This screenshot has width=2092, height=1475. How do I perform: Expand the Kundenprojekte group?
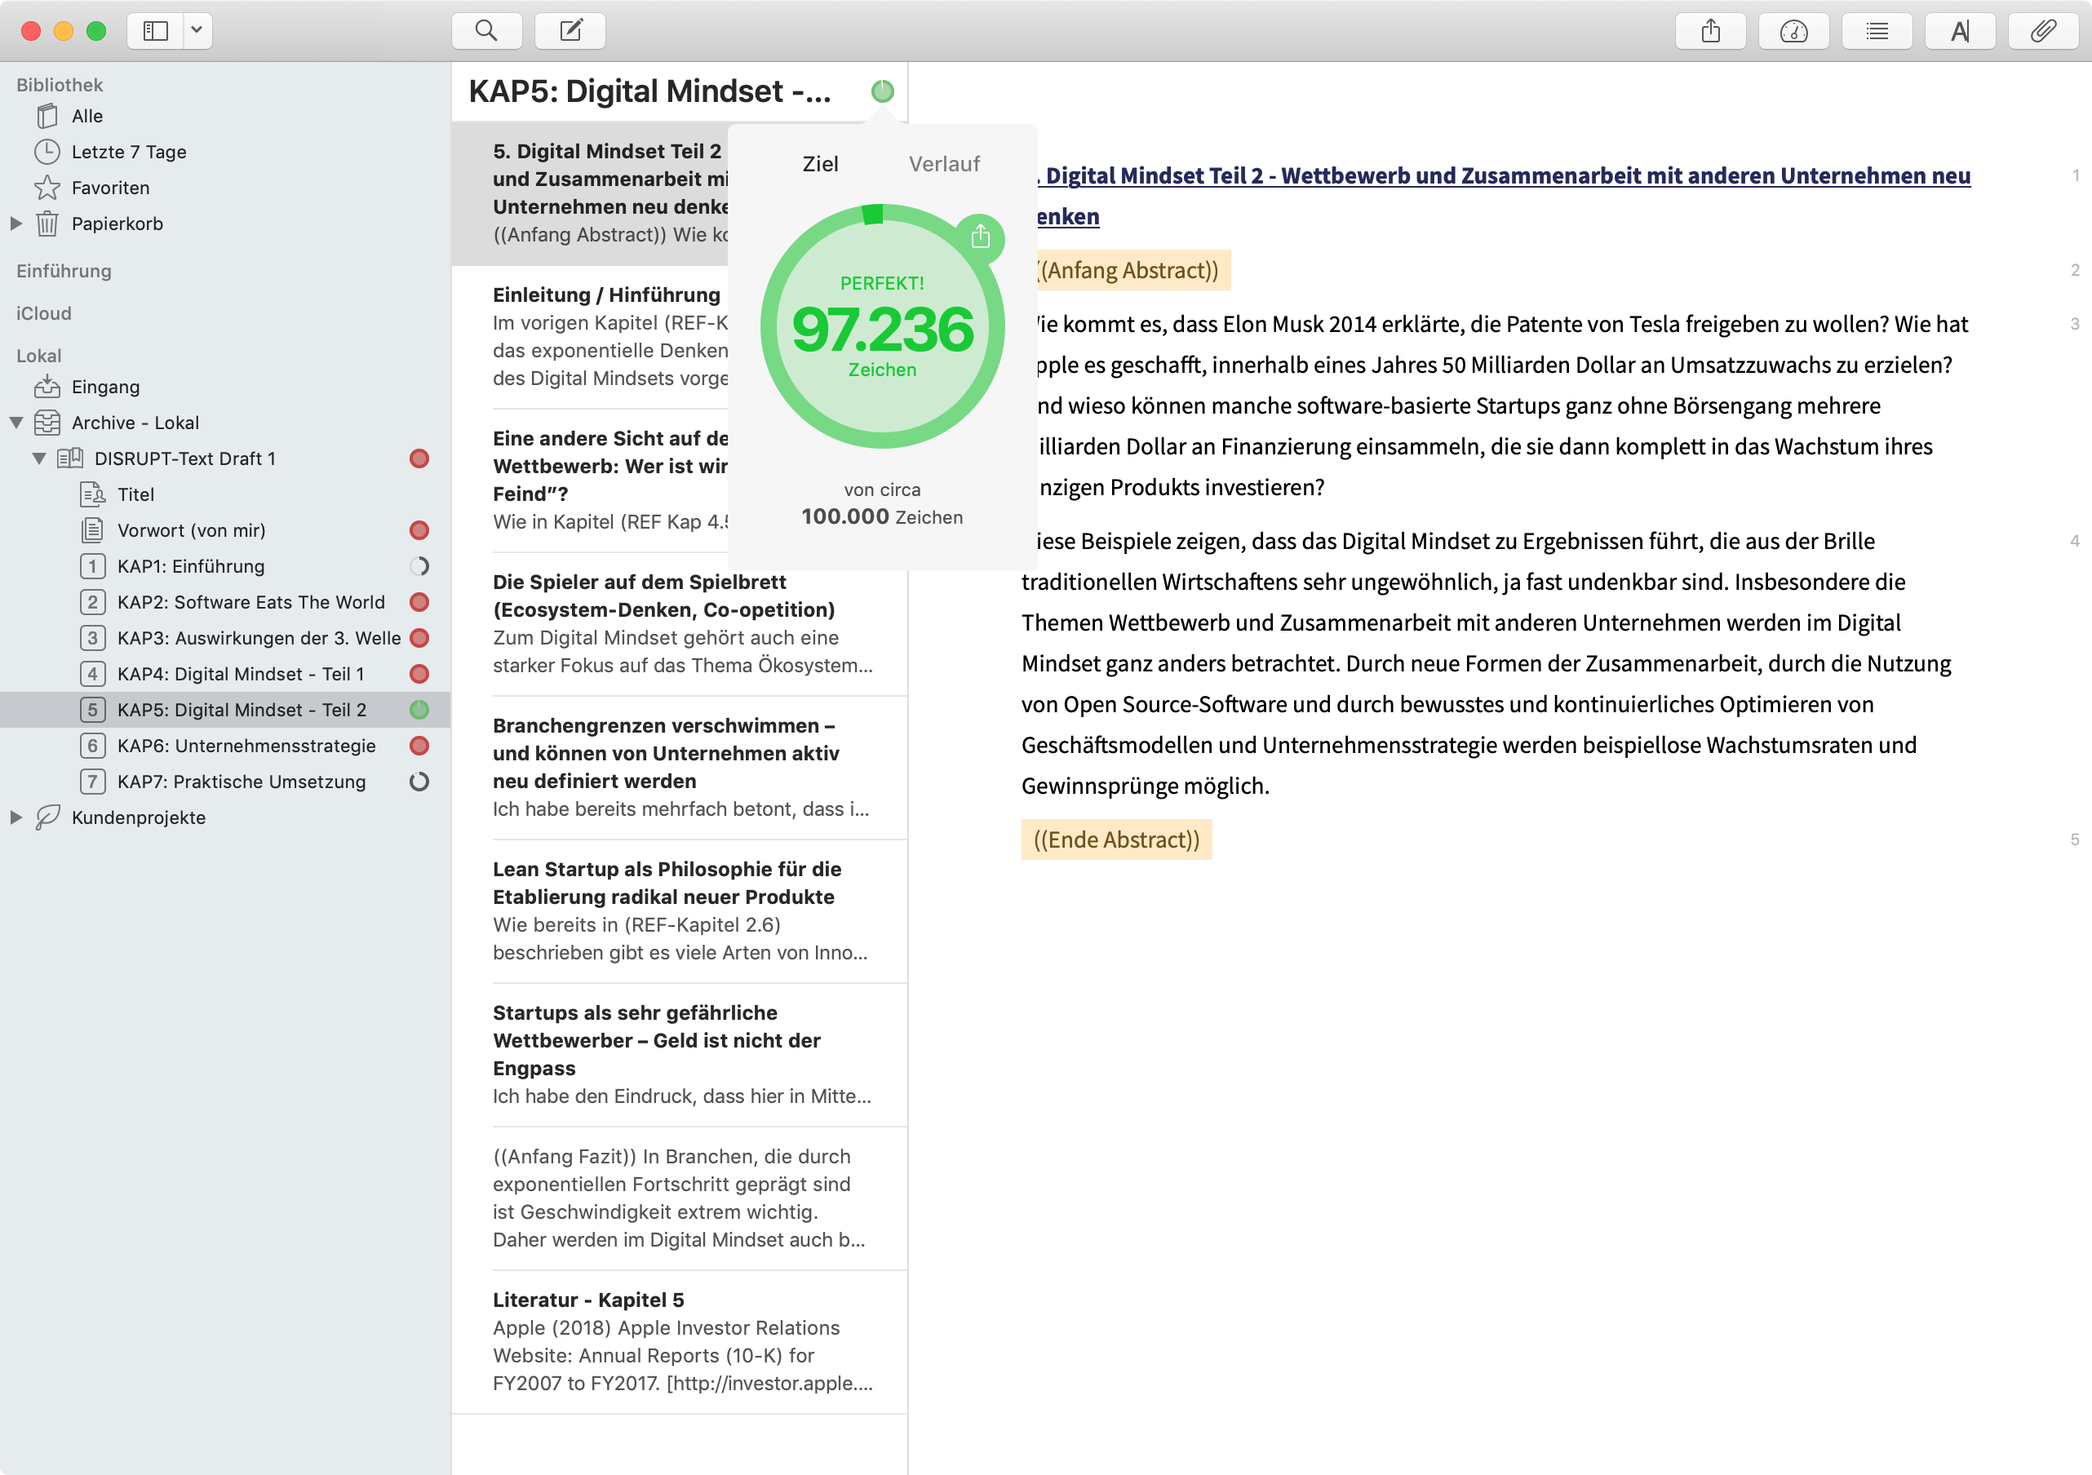pos(16,817)
